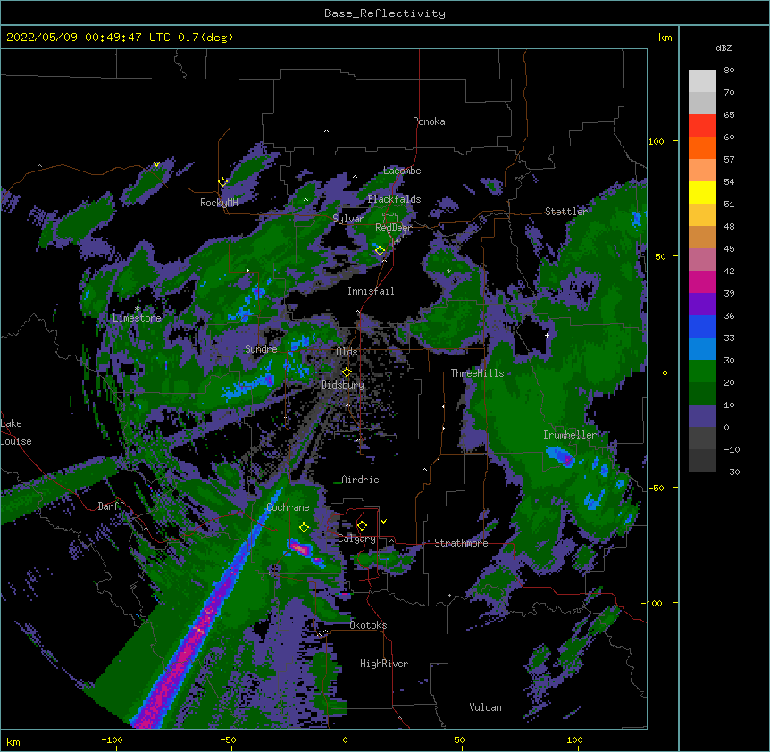Click the purple 36-39 dBZ legend swatch
Screen dimensions: 770x752
pos(702,305)
